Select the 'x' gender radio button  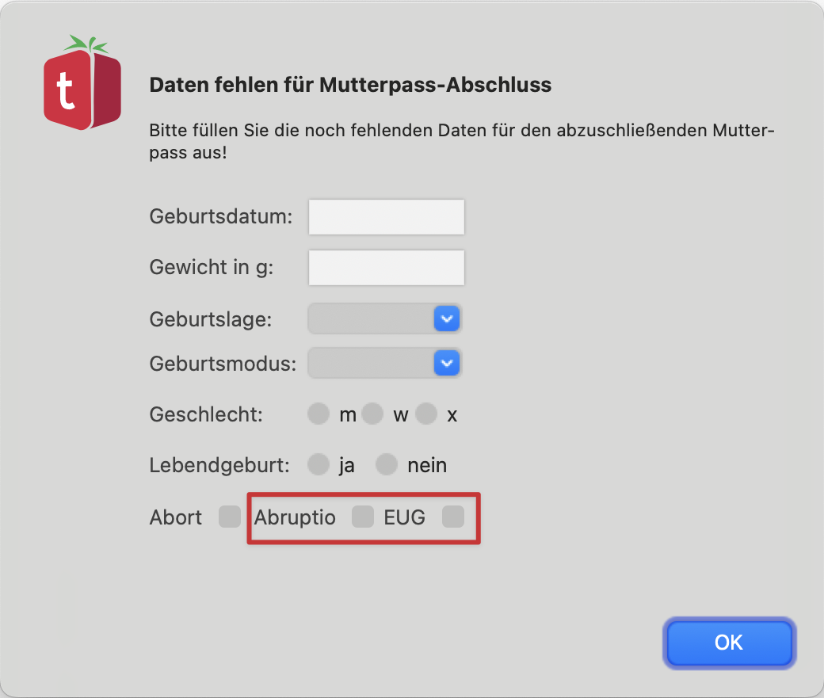coord(425,414)
